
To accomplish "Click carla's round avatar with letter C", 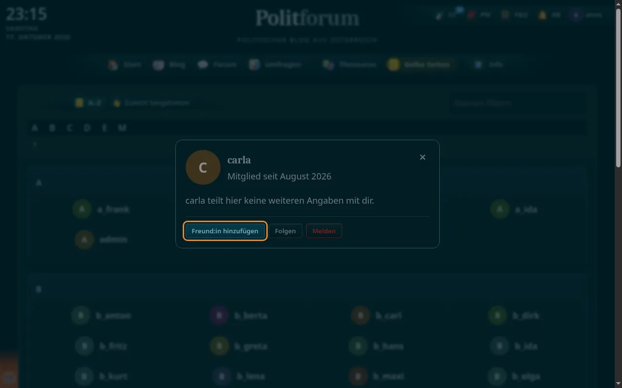I will [x=203, y=167].
